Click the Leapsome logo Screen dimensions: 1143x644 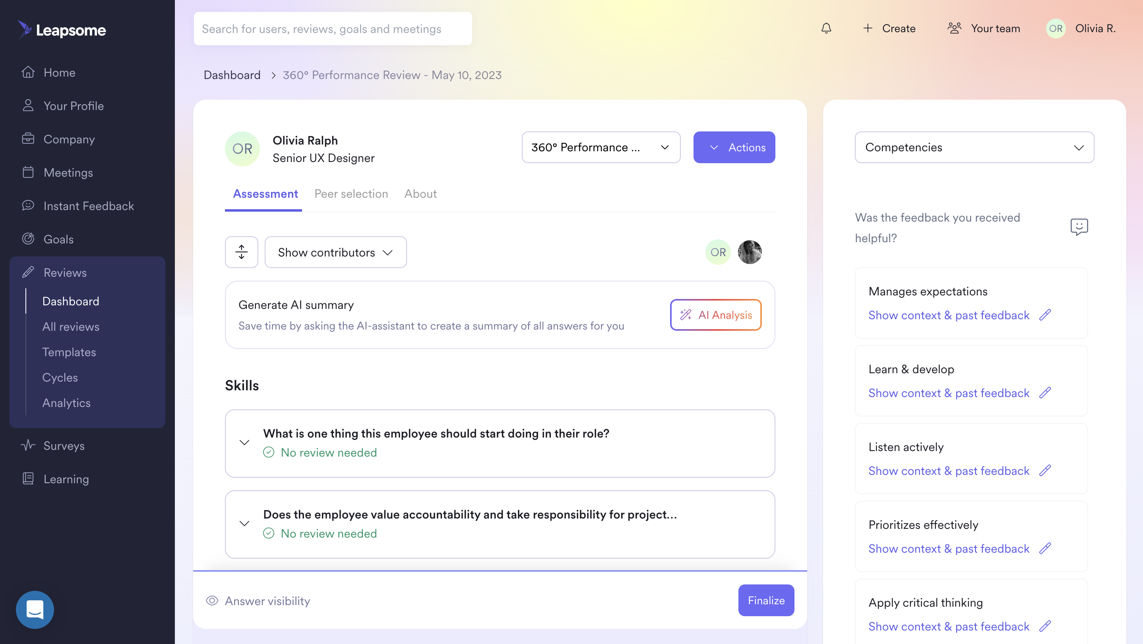click(x=62, y=30)
